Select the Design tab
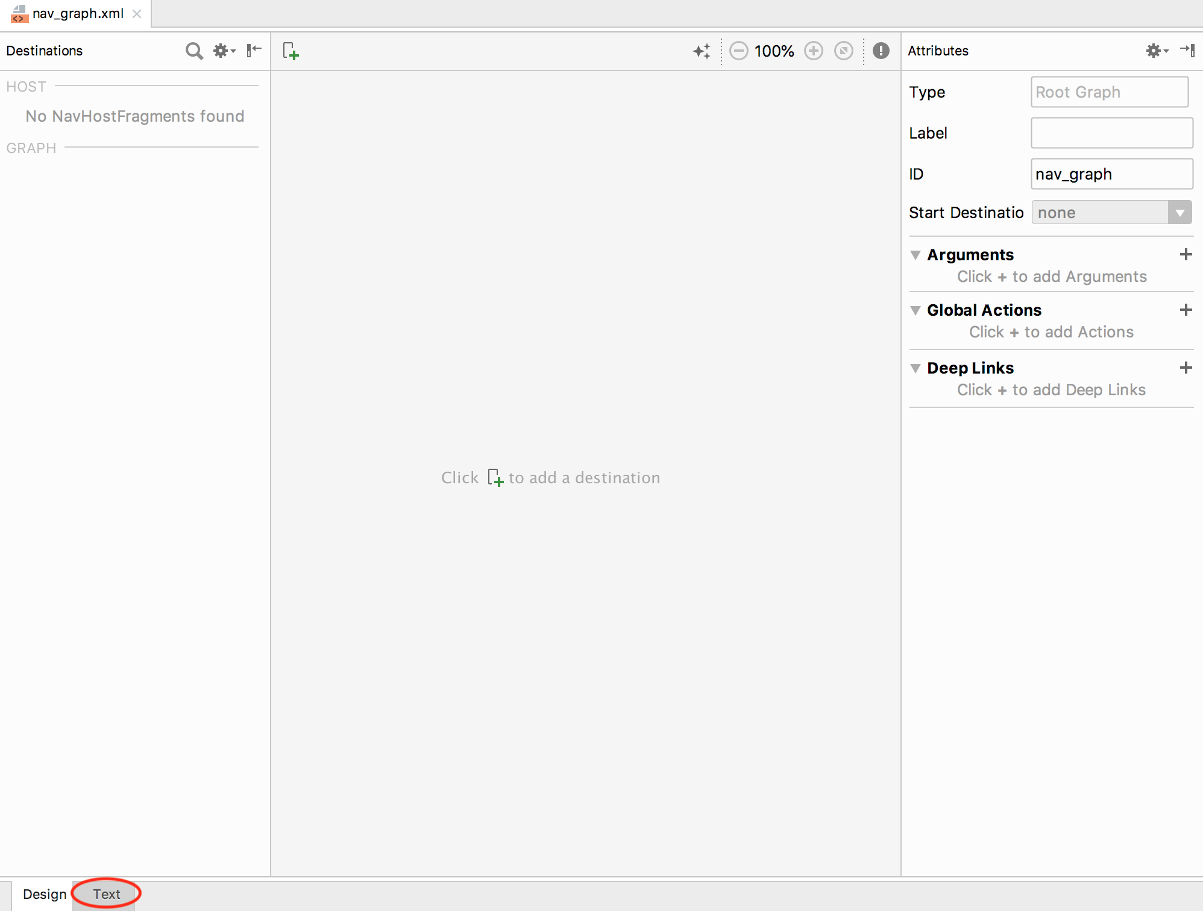The width and height of the screenshot is (1203, 911). 43,894
